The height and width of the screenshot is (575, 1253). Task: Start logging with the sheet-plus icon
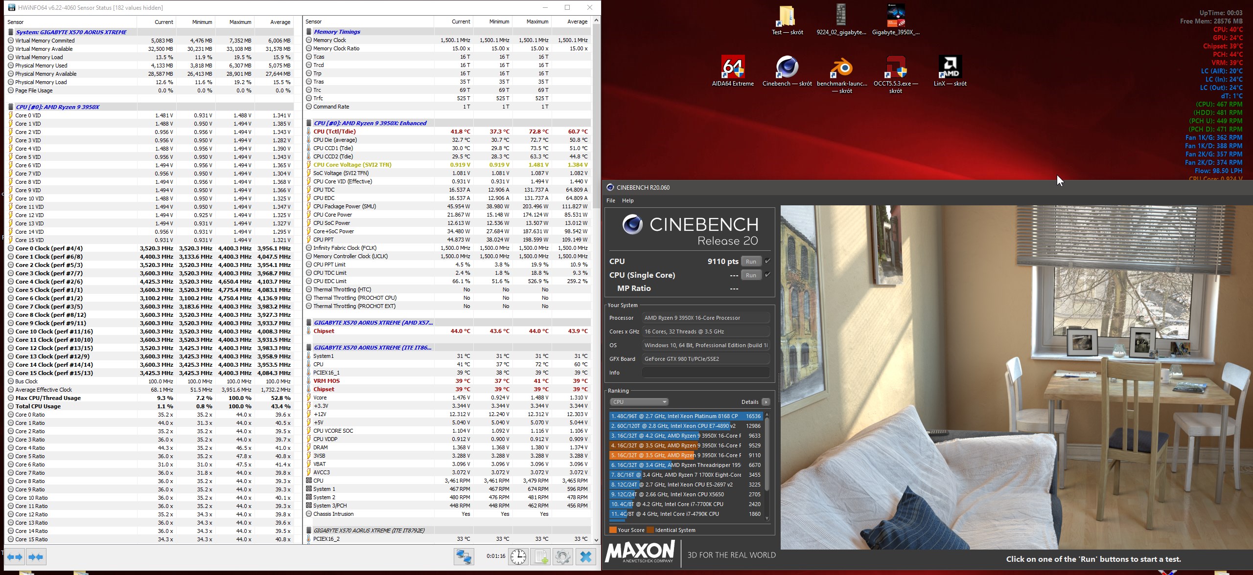tap(541, 556)
